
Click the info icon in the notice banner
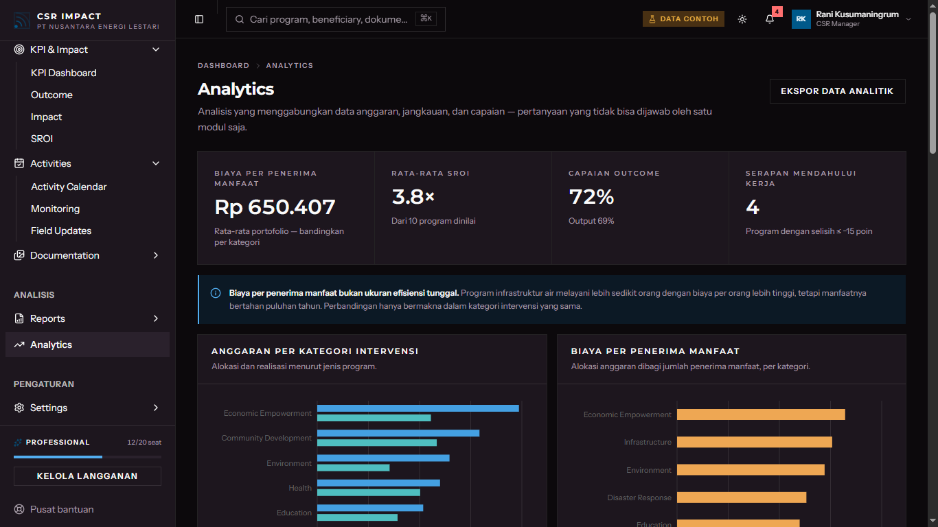(x=216, y=293)
